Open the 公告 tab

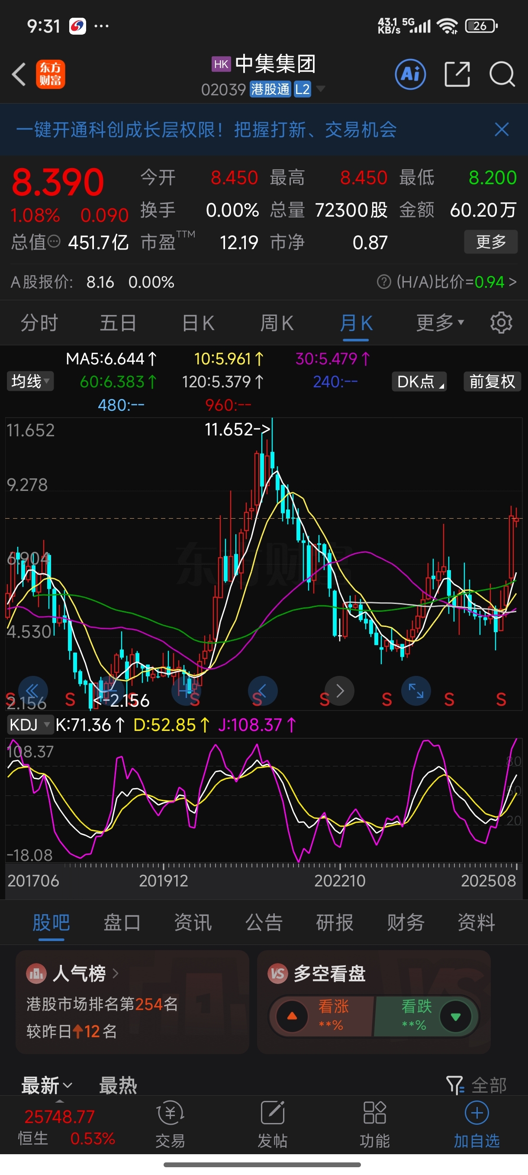pos(264,922)
